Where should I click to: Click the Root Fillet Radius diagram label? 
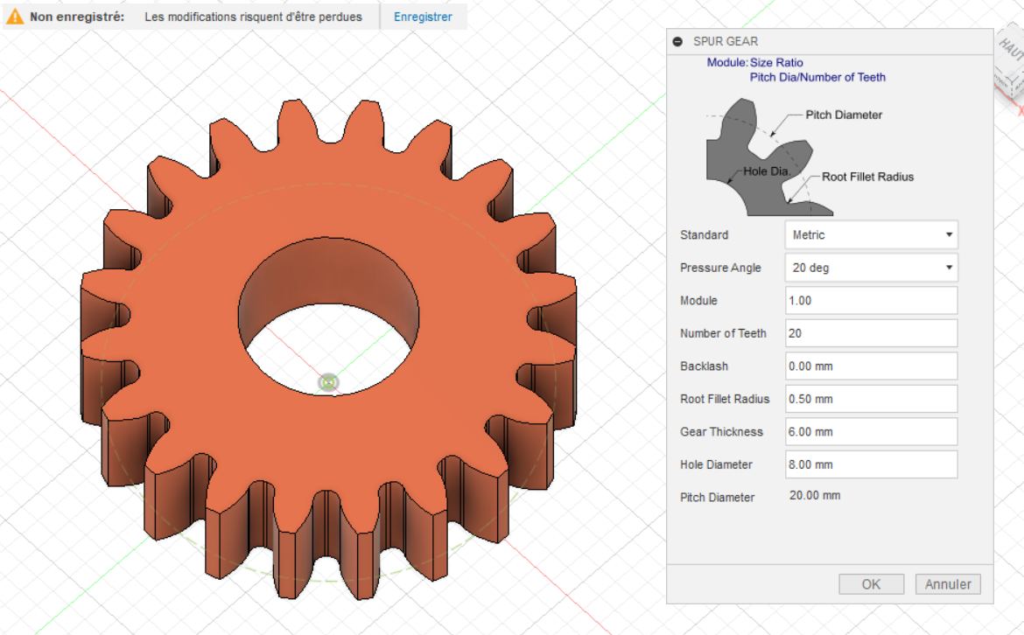pos(867,177)
